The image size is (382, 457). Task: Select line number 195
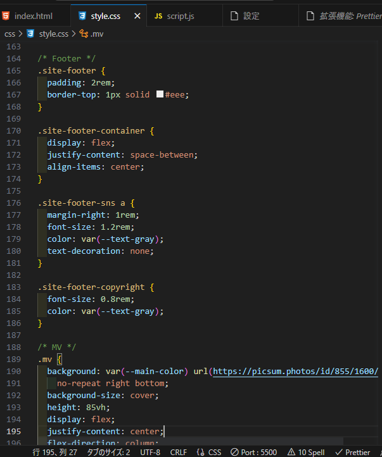click(x=14, y=431)
